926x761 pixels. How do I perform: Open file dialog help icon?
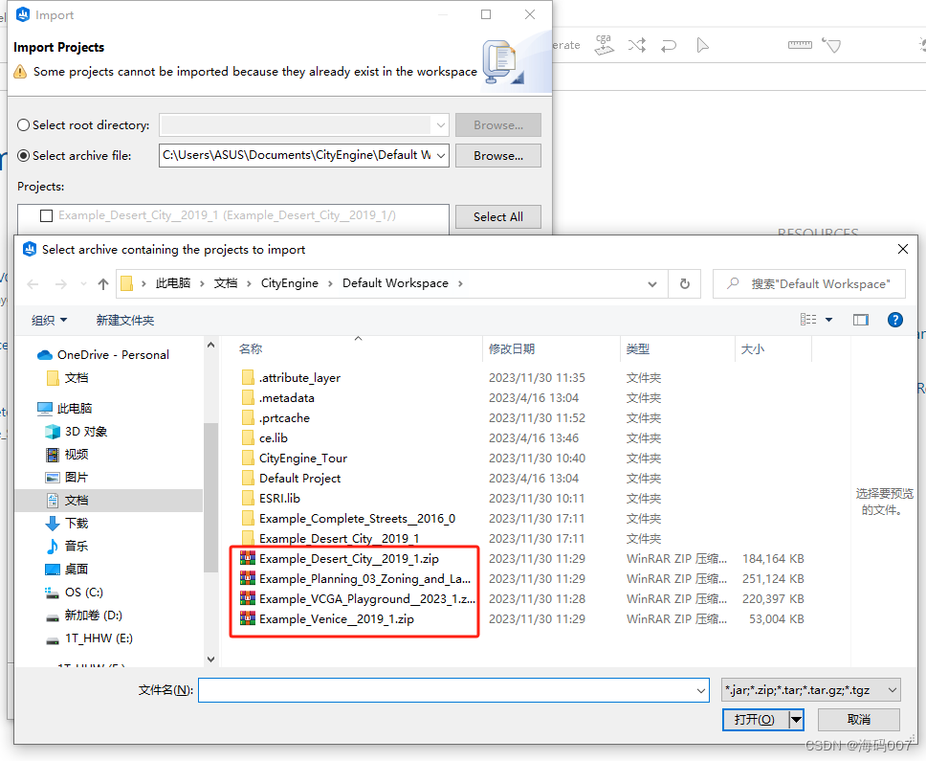894,320
